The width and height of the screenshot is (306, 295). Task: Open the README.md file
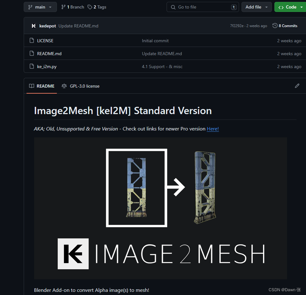coord(49,54)
